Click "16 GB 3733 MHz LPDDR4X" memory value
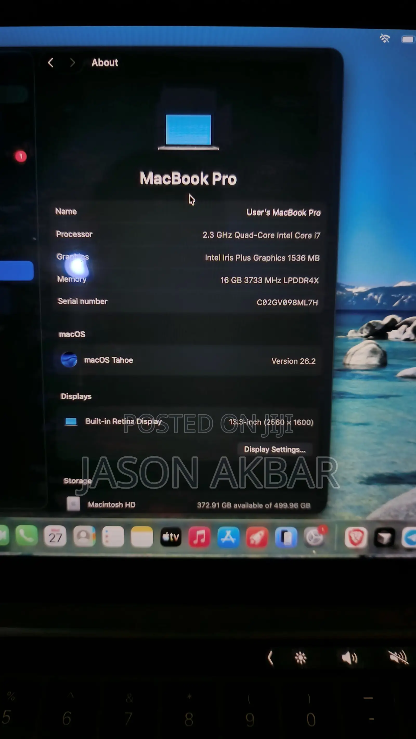The width and height of the screenshot is (416, 739). point(270,280)
